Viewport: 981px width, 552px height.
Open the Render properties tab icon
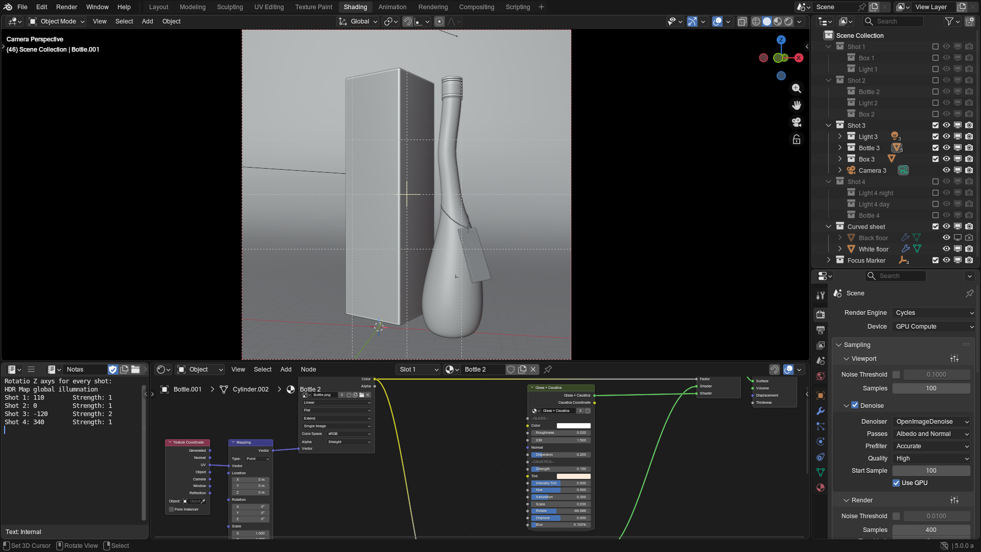(x=821, y=314)
